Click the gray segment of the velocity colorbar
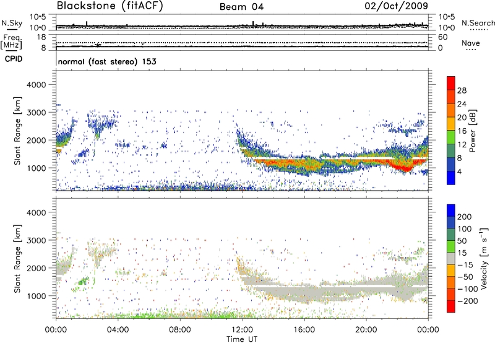495x343 pixels. tap(451, 258)
